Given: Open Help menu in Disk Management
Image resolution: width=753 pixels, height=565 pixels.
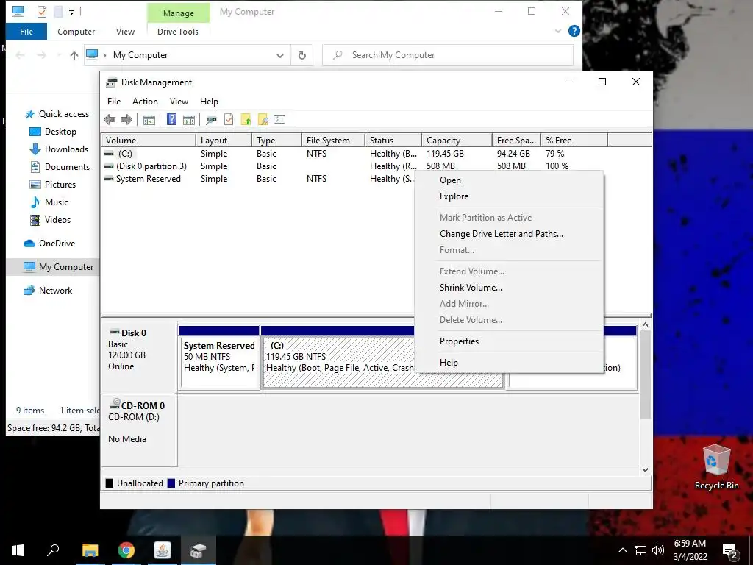Looking at the screenshot, I should click(209, 102).
